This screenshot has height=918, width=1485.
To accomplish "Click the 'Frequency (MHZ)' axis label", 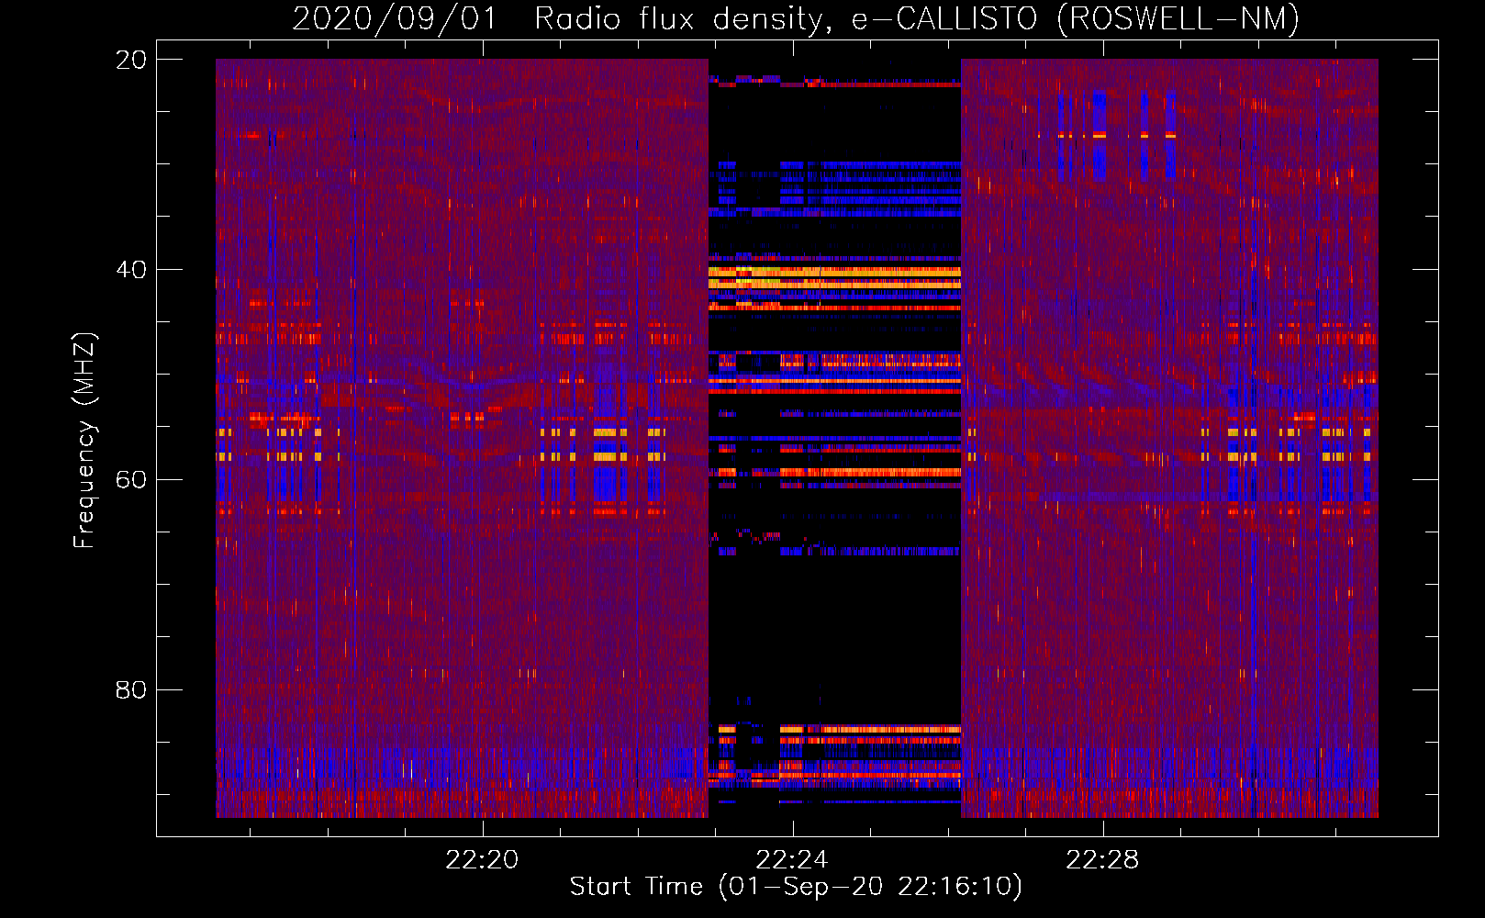I will [x=84, y=441].
